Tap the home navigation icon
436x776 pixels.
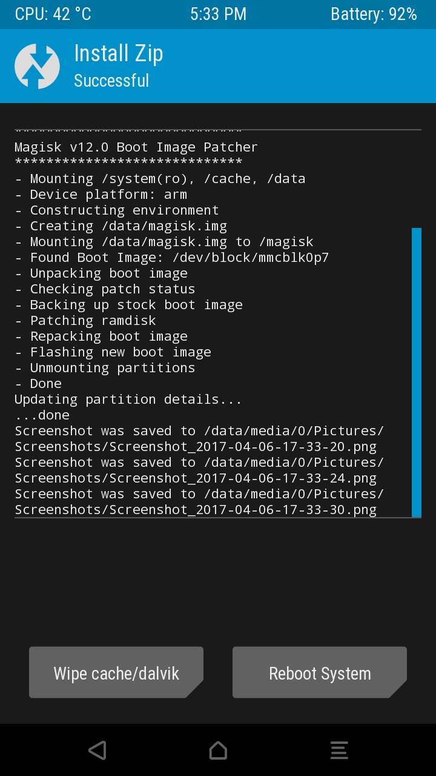218,750
